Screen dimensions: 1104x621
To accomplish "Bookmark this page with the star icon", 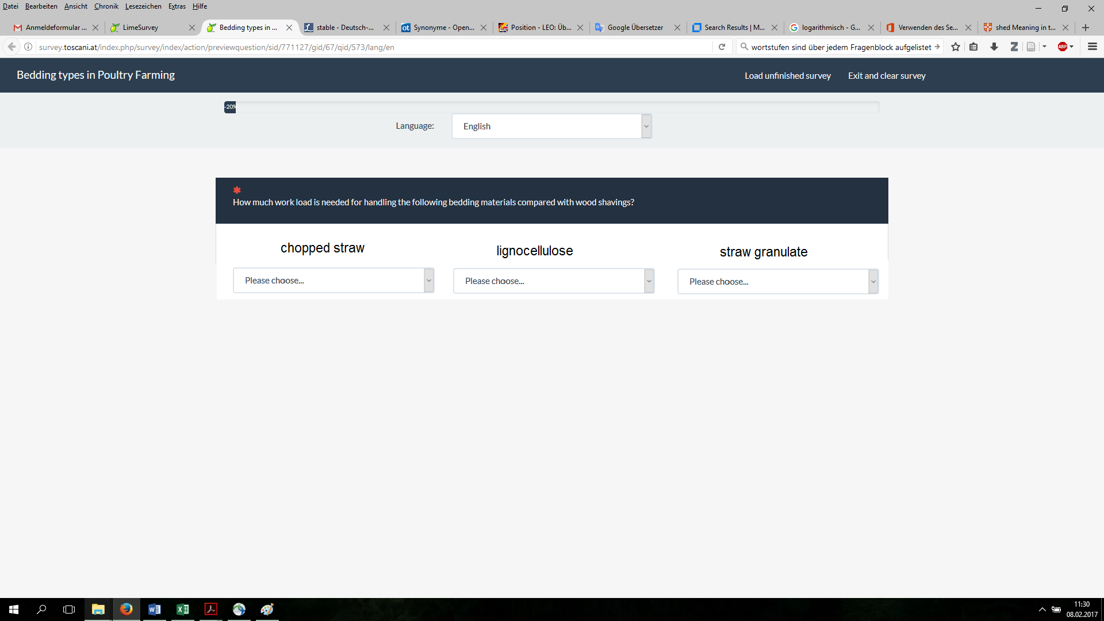I will [x=956, y=47].
